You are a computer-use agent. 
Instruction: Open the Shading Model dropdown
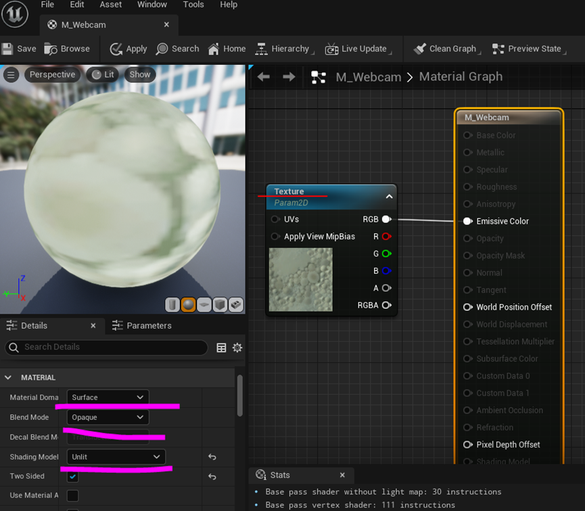coord(116,456)
